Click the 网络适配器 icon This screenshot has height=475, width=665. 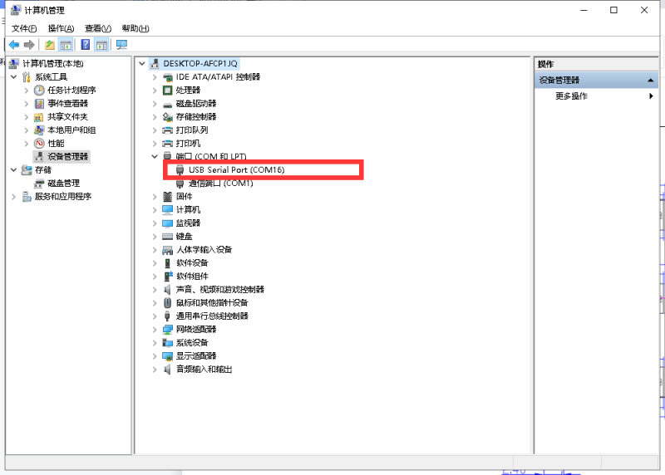pos(168,330)
